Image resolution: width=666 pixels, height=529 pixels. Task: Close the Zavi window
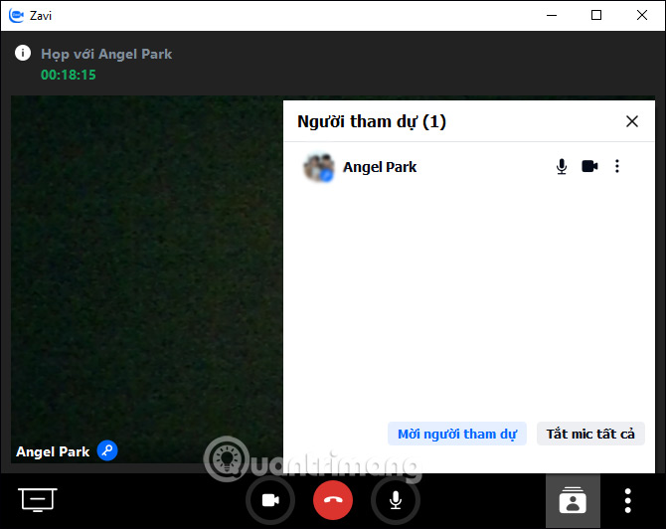(x=642, y=15)
